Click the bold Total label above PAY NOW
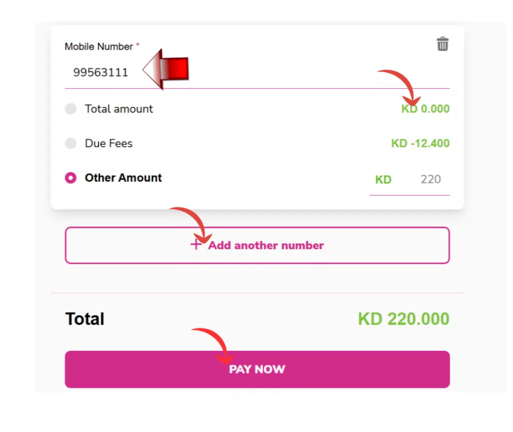 84,319
